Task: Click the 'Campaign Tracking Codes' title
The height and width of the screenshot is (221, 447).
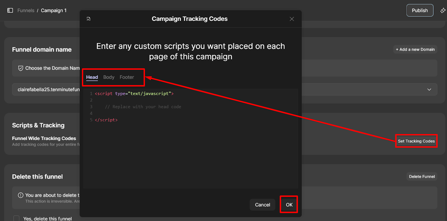Action: pos(190,19)
